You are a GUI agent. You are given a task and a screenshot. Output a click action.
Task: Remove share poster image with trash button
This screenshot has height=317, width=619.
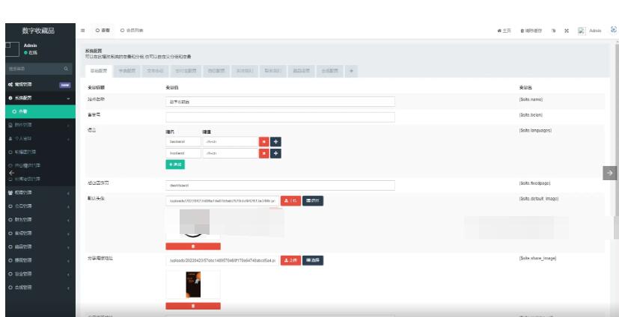click(x=192, y=305)
